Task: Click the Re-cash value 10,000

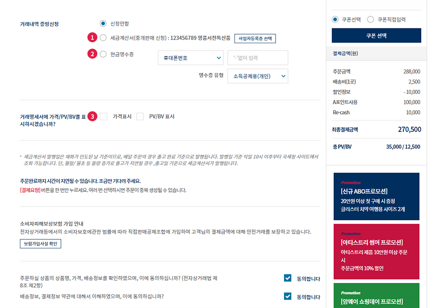Action: [x=413, y=112]
